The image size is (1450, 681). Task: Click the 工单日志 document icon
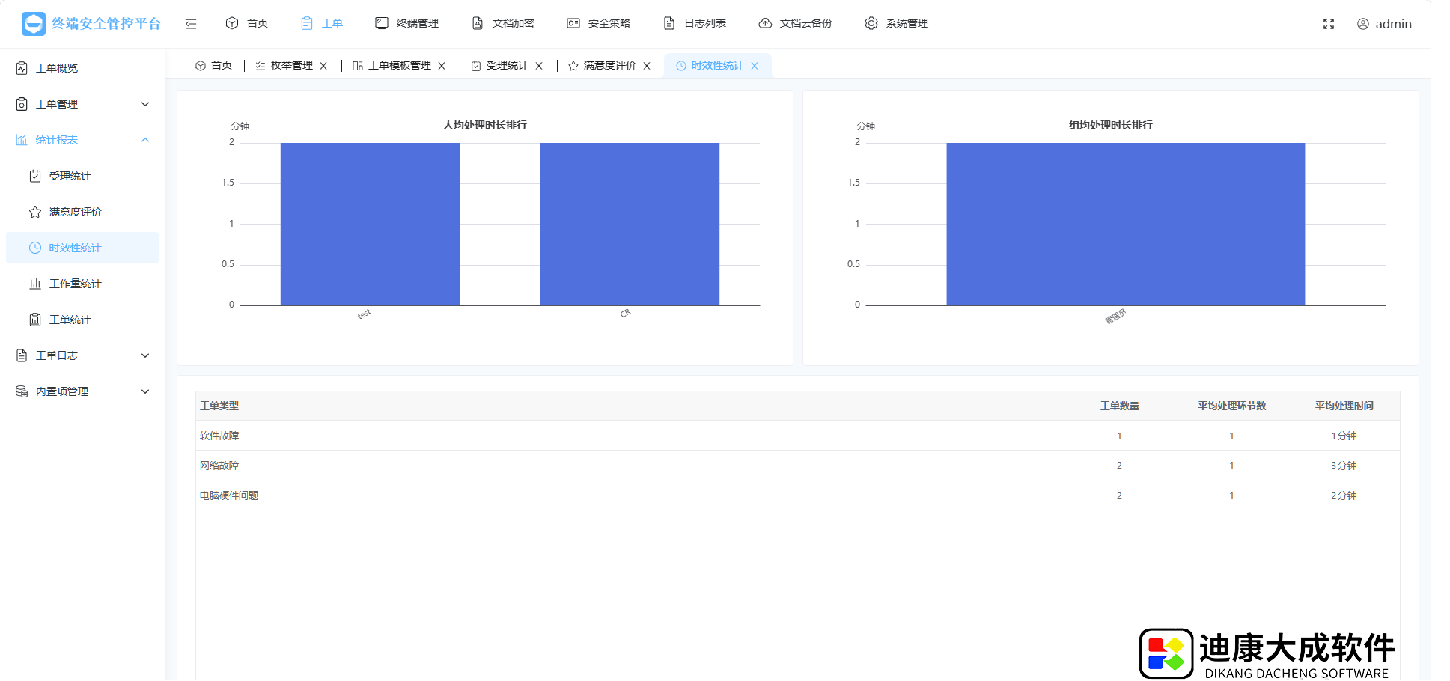(x=22, y=355)
